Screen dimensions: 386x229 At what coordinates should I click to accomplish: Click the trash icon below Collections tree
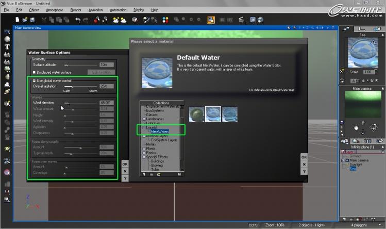[x=151, y=174]
